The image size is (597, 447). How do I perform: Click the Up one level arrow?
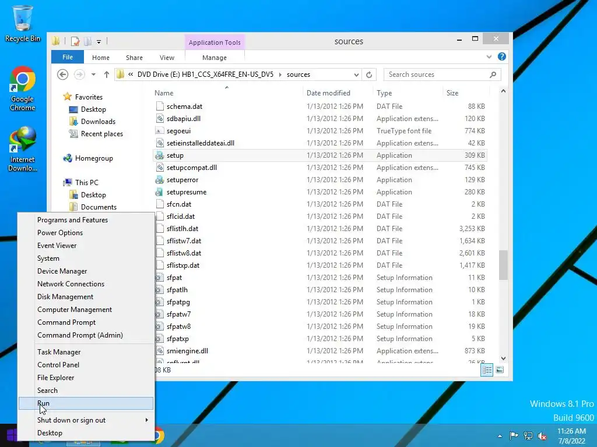pos(107,74)
